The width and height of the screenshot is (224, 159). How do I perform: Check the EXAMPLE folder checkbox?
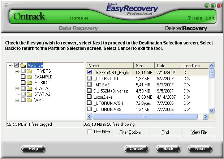point(23,77)
